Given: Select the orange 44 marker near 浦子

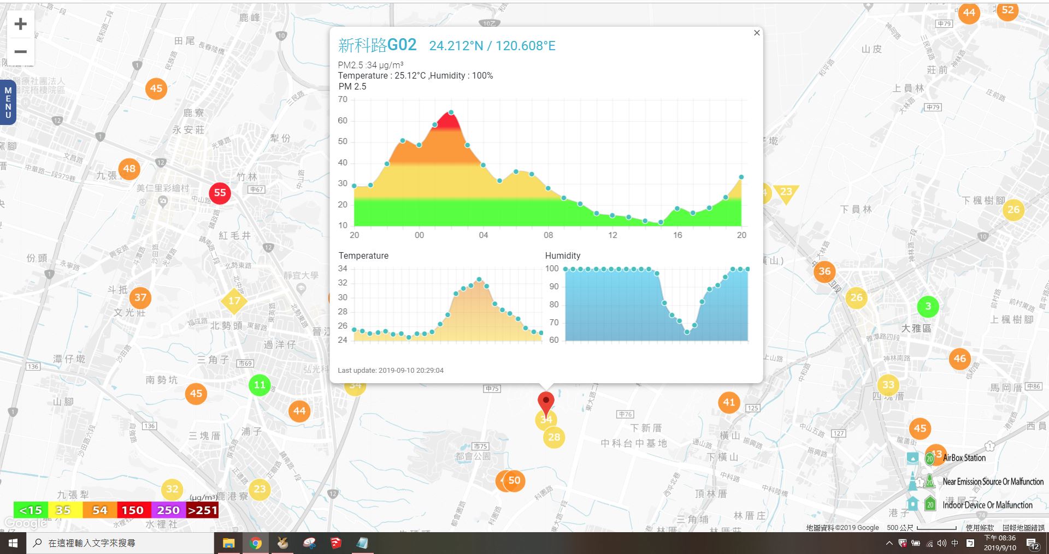Looking at the screenshot, I should click(299, 411).
